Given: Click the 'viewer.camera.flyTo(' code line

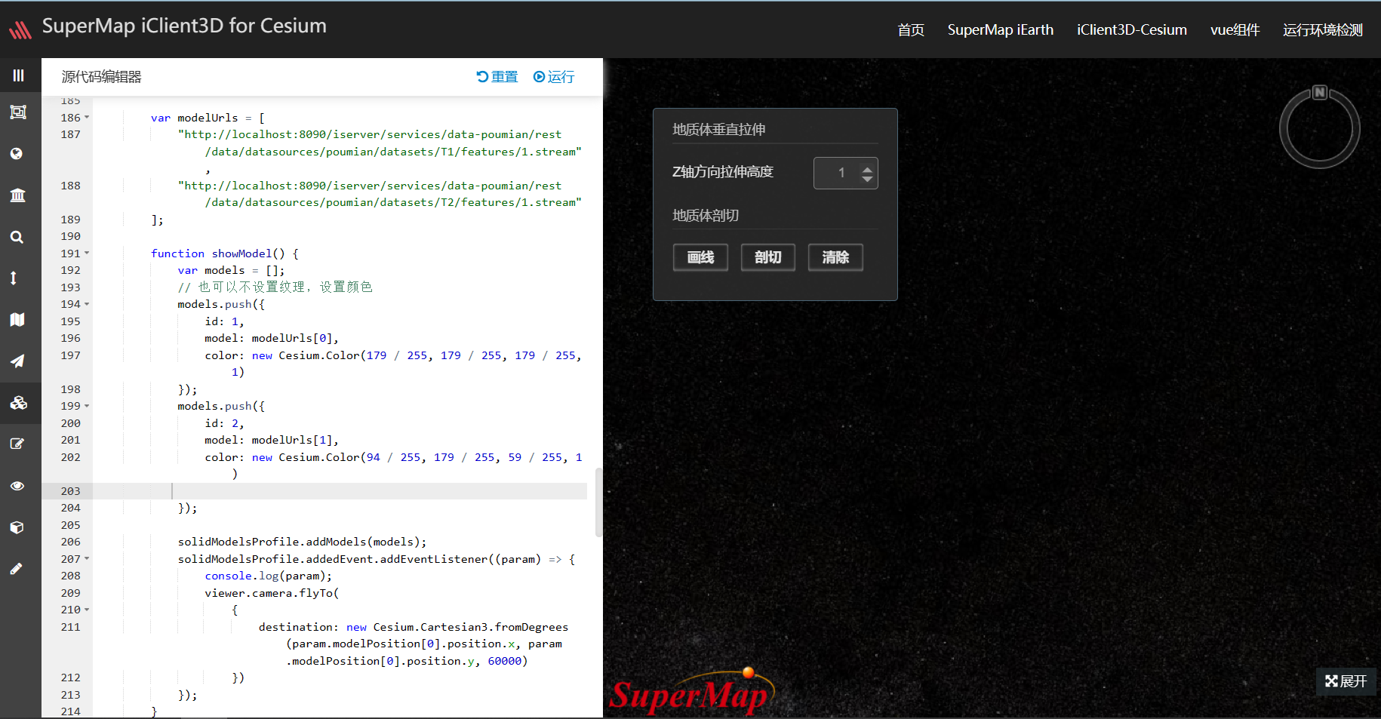Looking at the screenshot, I should pos(272,593).
